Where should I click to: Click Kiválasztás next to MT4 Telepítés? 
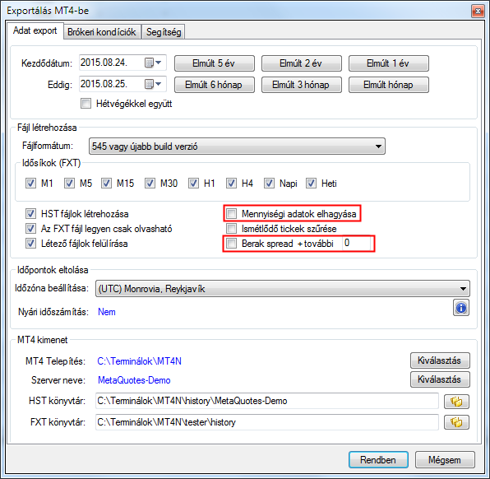click(x=440, y=360)
